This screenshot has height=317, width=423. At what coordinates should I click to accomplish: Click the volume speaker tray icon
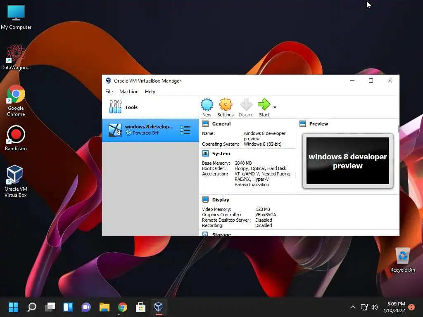tap(374, 307)
